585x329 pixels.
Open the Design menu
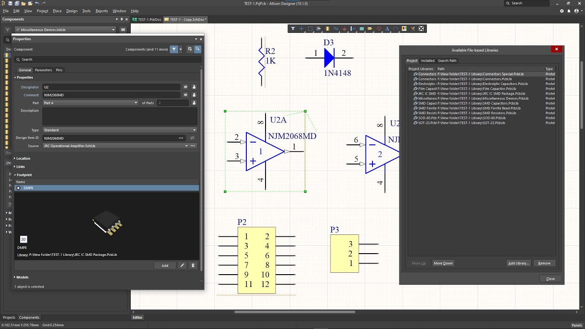point(72,11)
